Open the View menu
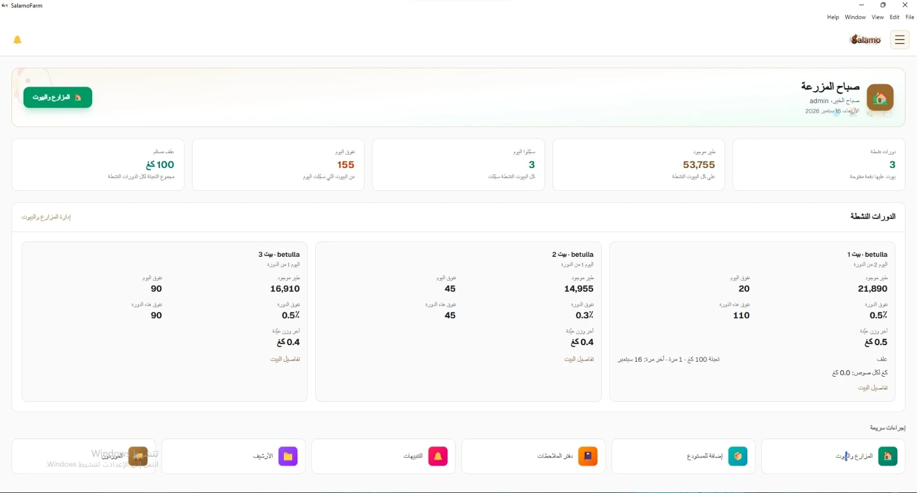This screenshot has height=493, width=917. point(877,17)
